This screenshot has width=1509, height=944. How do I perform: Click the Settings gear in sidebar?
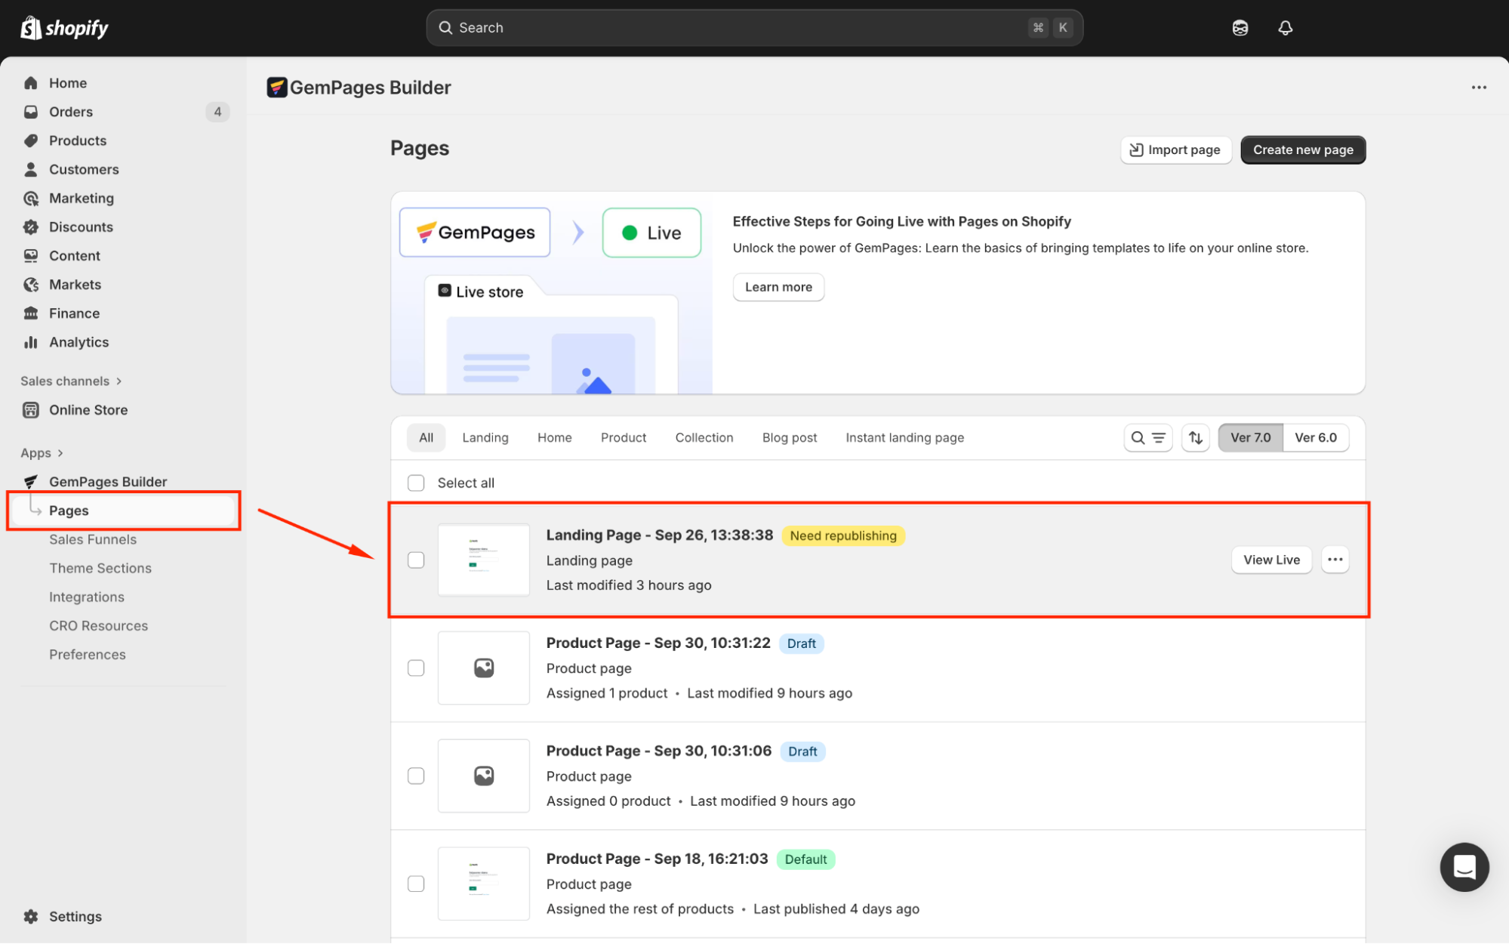31,916
